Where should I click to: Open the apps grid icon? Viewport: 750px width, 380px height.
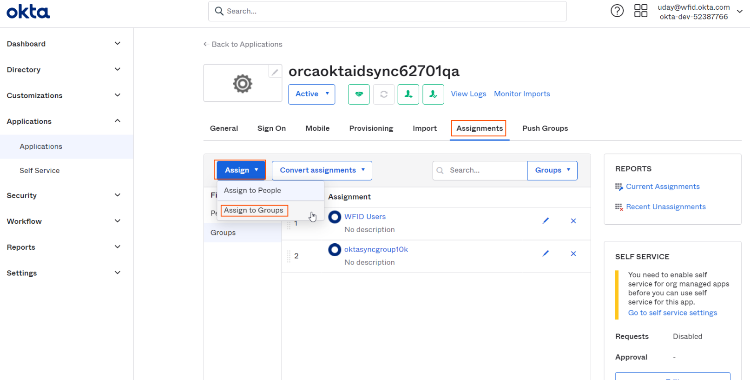tap(641, 11)
